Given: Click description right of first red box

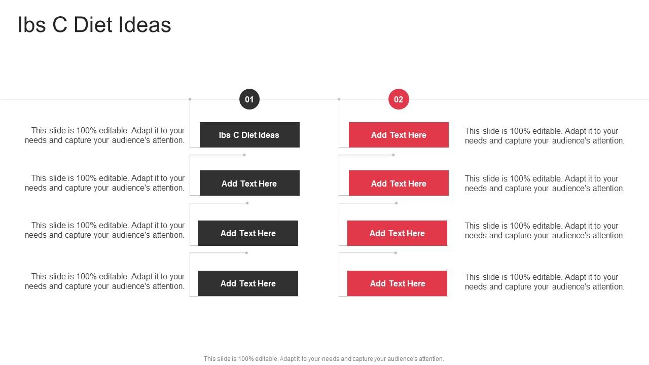Looking at the screenshot, I should coord(545,136).
